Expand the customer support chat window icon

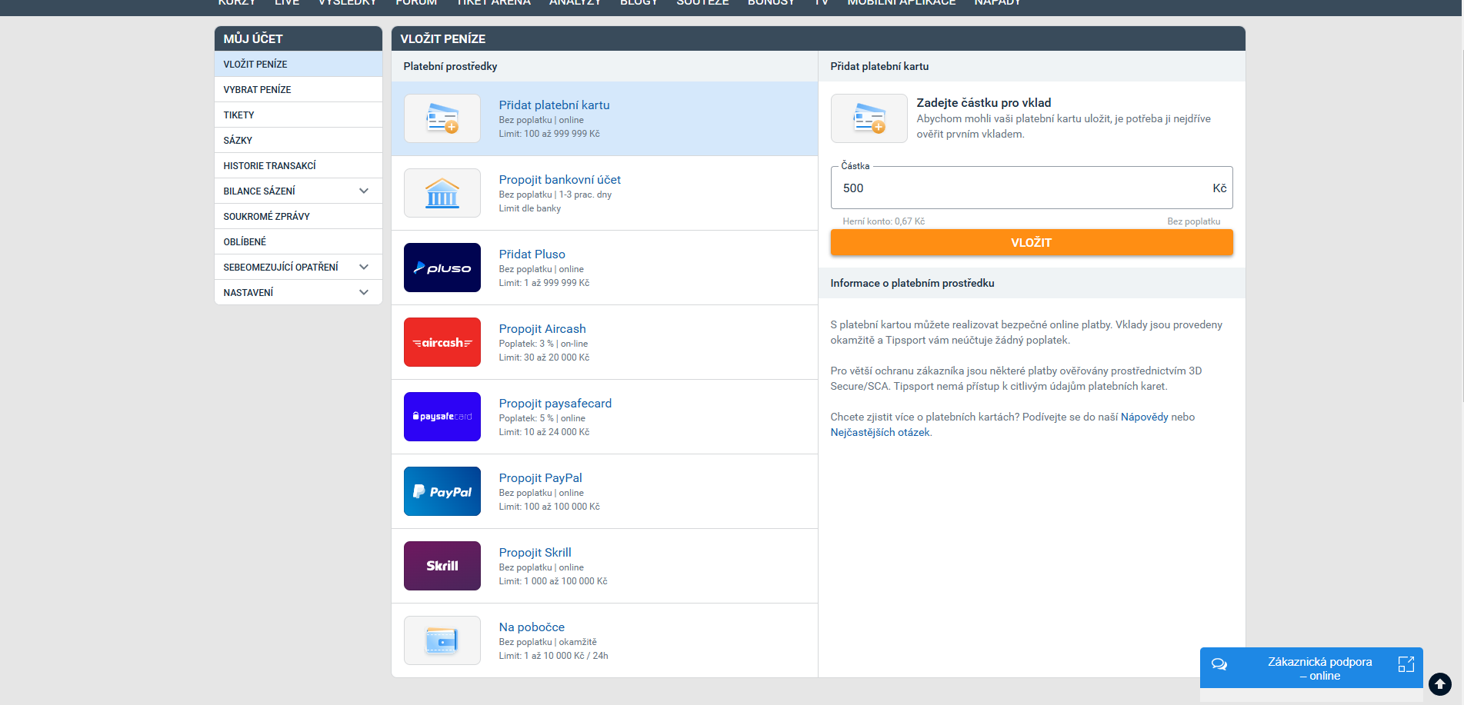tap(1406, 664)
